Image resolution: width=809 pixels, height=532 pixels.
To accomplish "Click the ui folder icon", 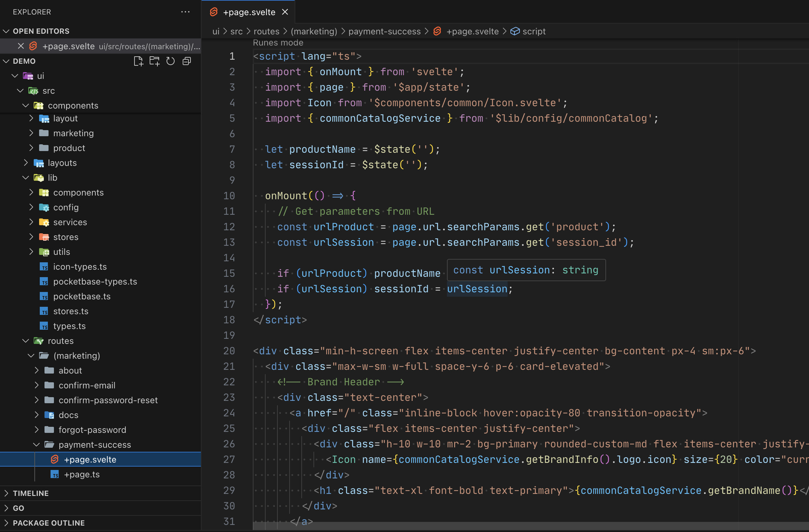I will 28,76.
